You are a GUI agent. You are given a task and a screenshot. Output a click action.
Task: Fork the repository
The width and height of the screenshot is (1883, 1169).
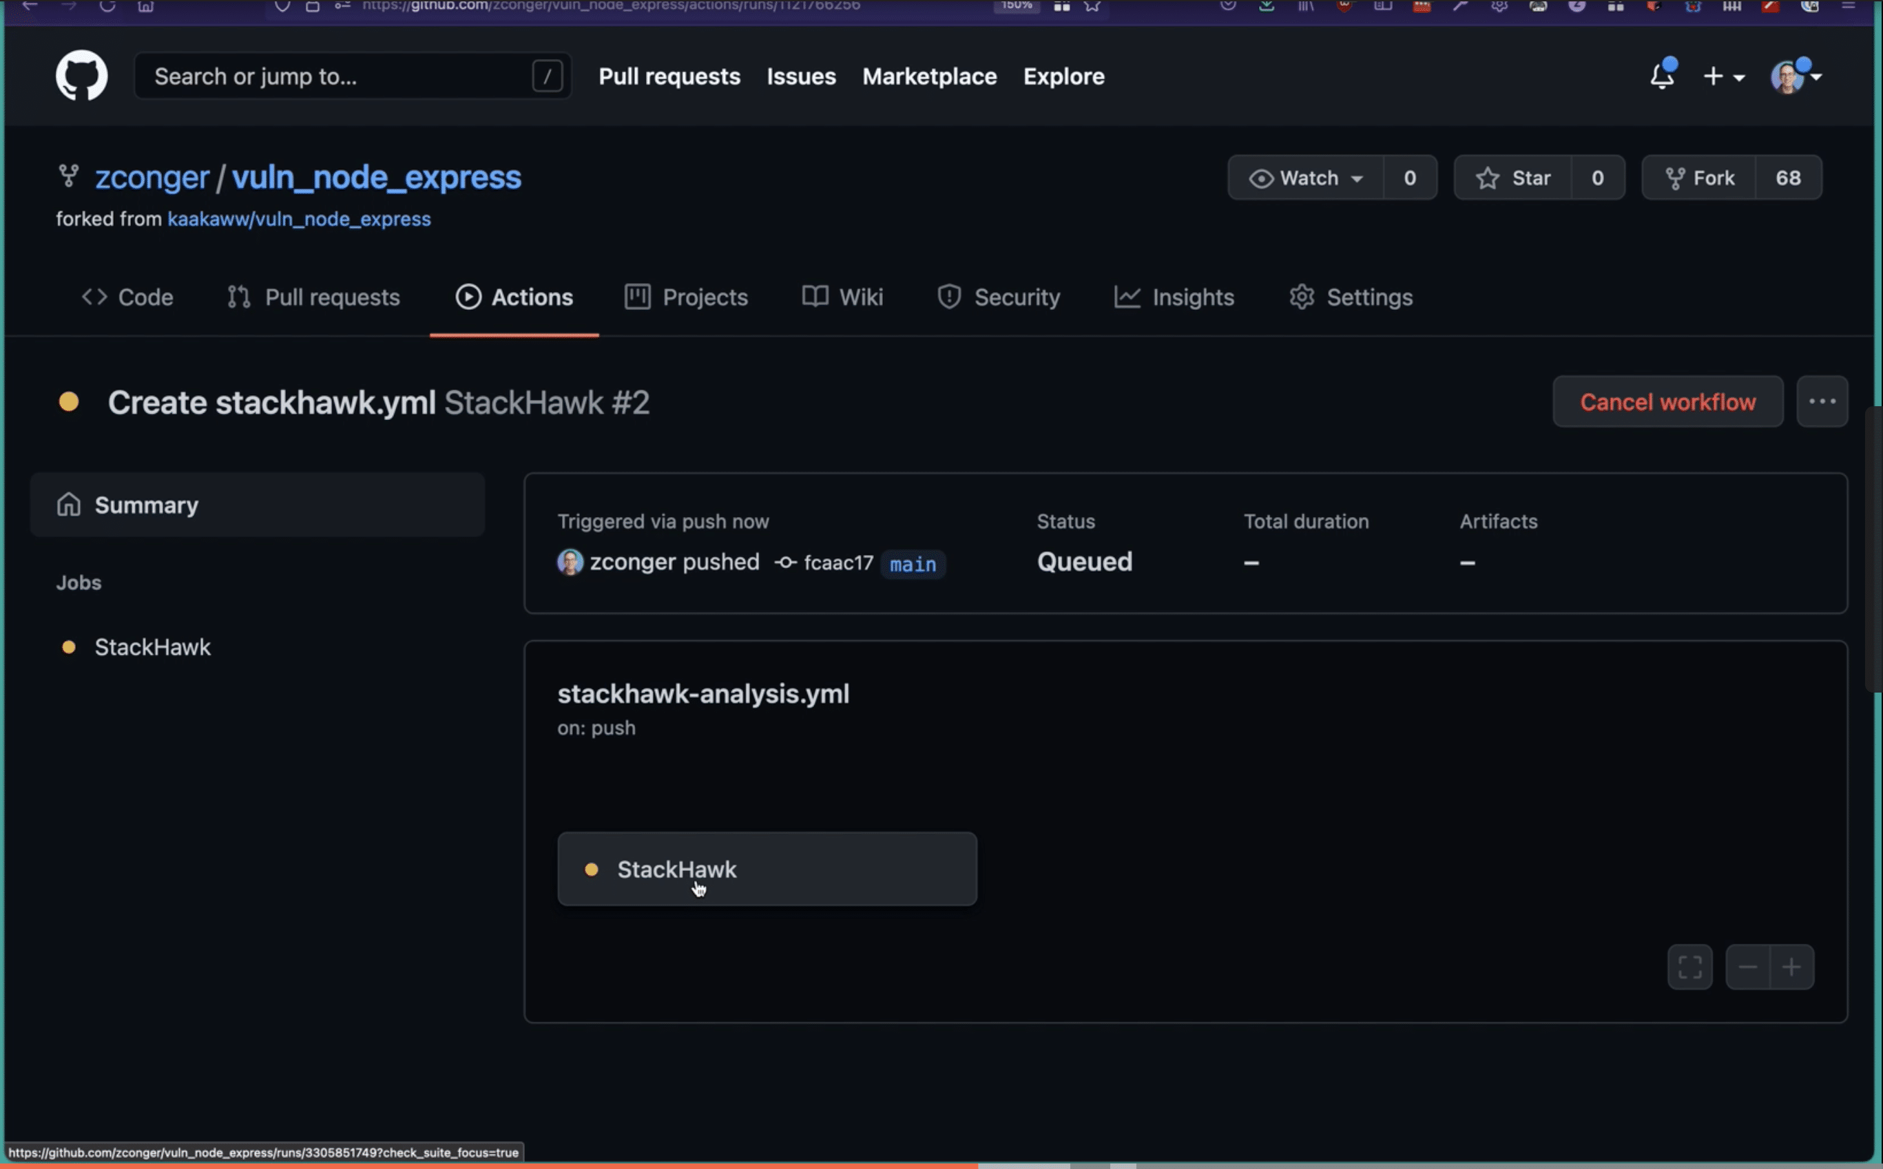tap(1699, 178)
